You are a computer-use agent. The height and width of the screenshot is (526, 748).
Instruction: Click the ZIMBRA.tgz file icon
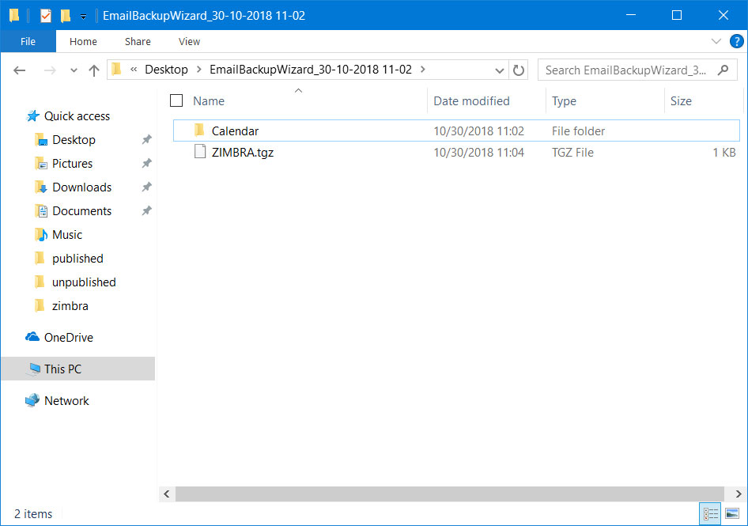point(200,152)
